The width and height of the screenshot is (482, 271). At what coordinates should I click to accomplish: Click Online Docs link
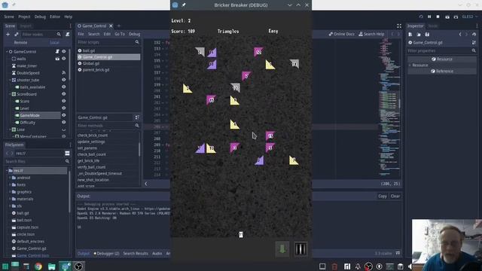click(x=341, y=34)
